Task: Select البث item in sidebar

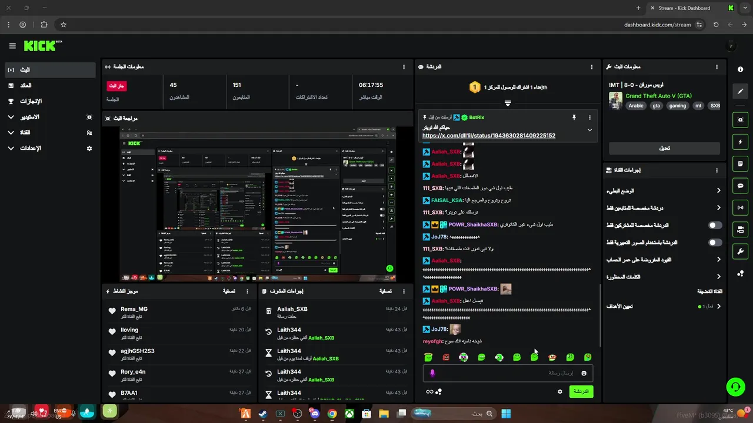Action: coord(50,69)
